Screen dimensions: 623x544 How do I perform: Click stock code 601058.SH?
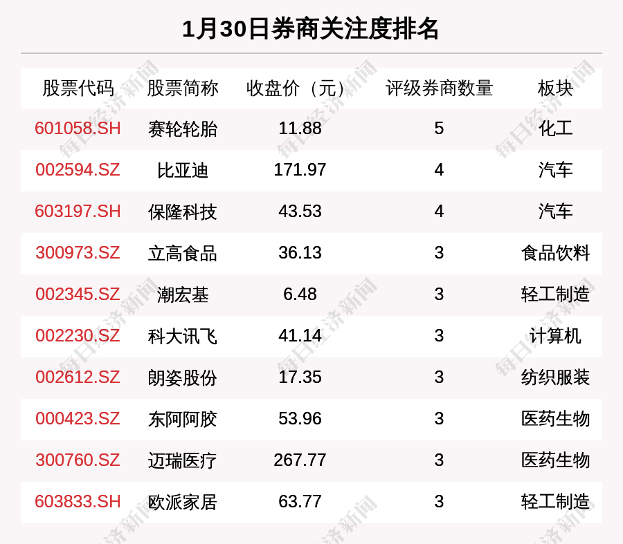78,129
